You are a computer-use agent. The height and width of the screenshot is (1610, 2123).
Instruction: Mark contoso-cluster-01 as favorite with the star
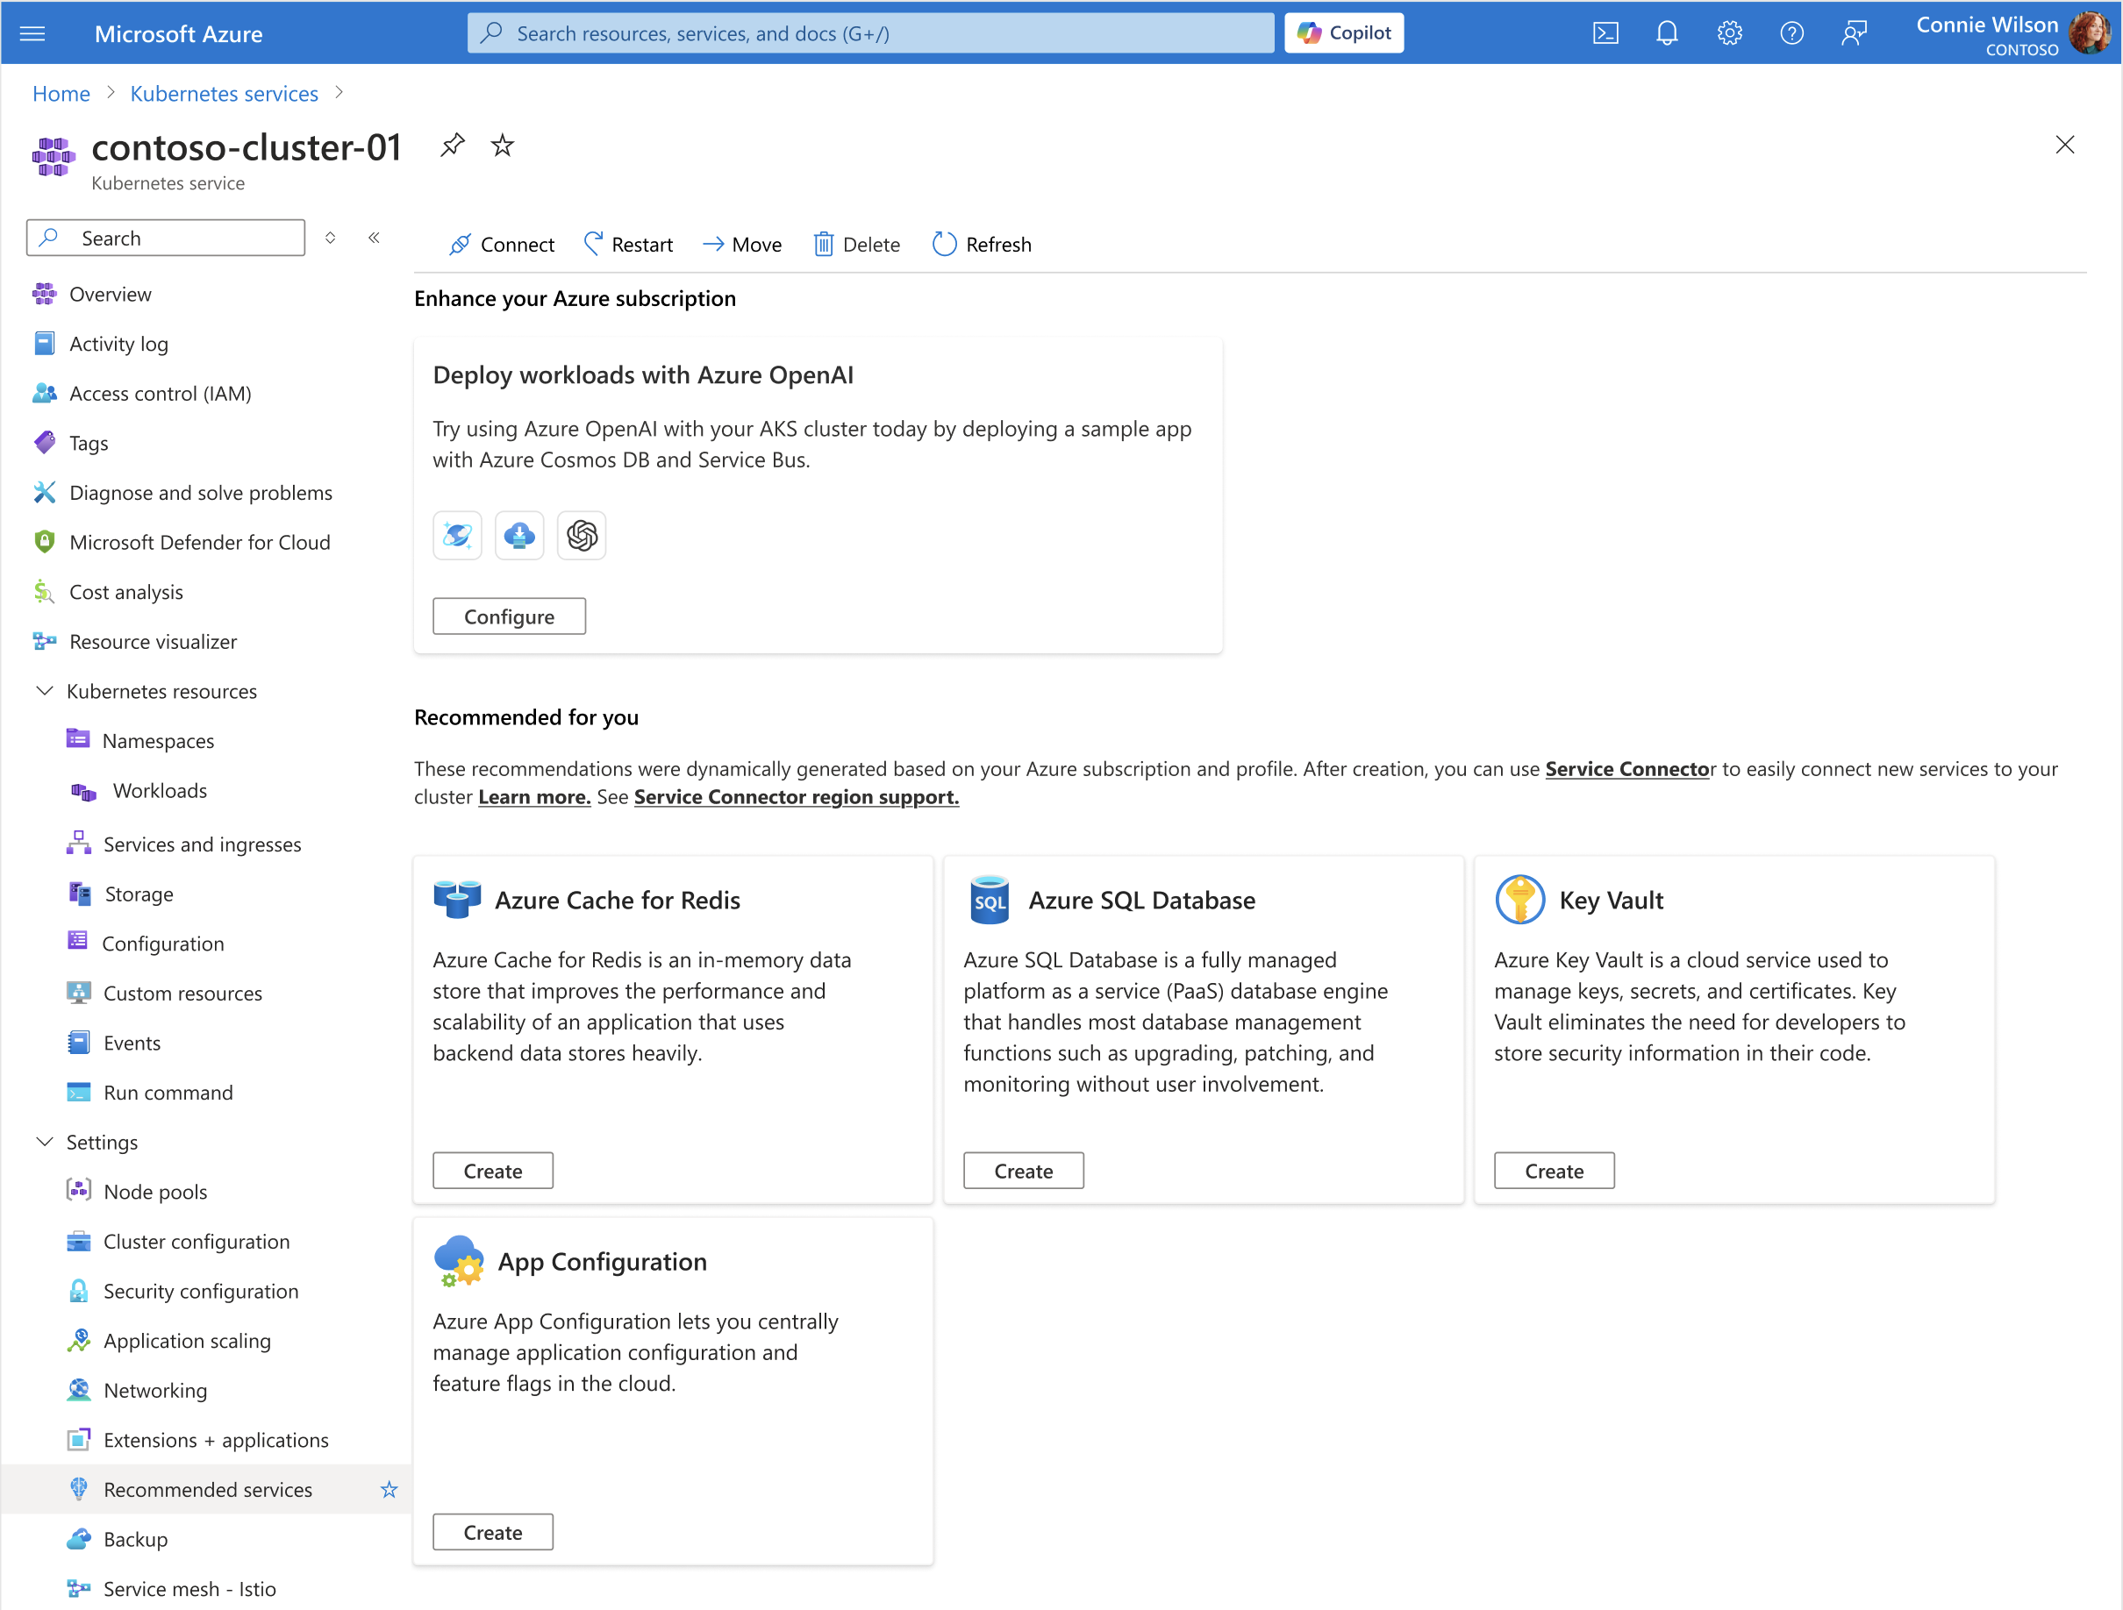pyautogui.click(x=502, y=145)
